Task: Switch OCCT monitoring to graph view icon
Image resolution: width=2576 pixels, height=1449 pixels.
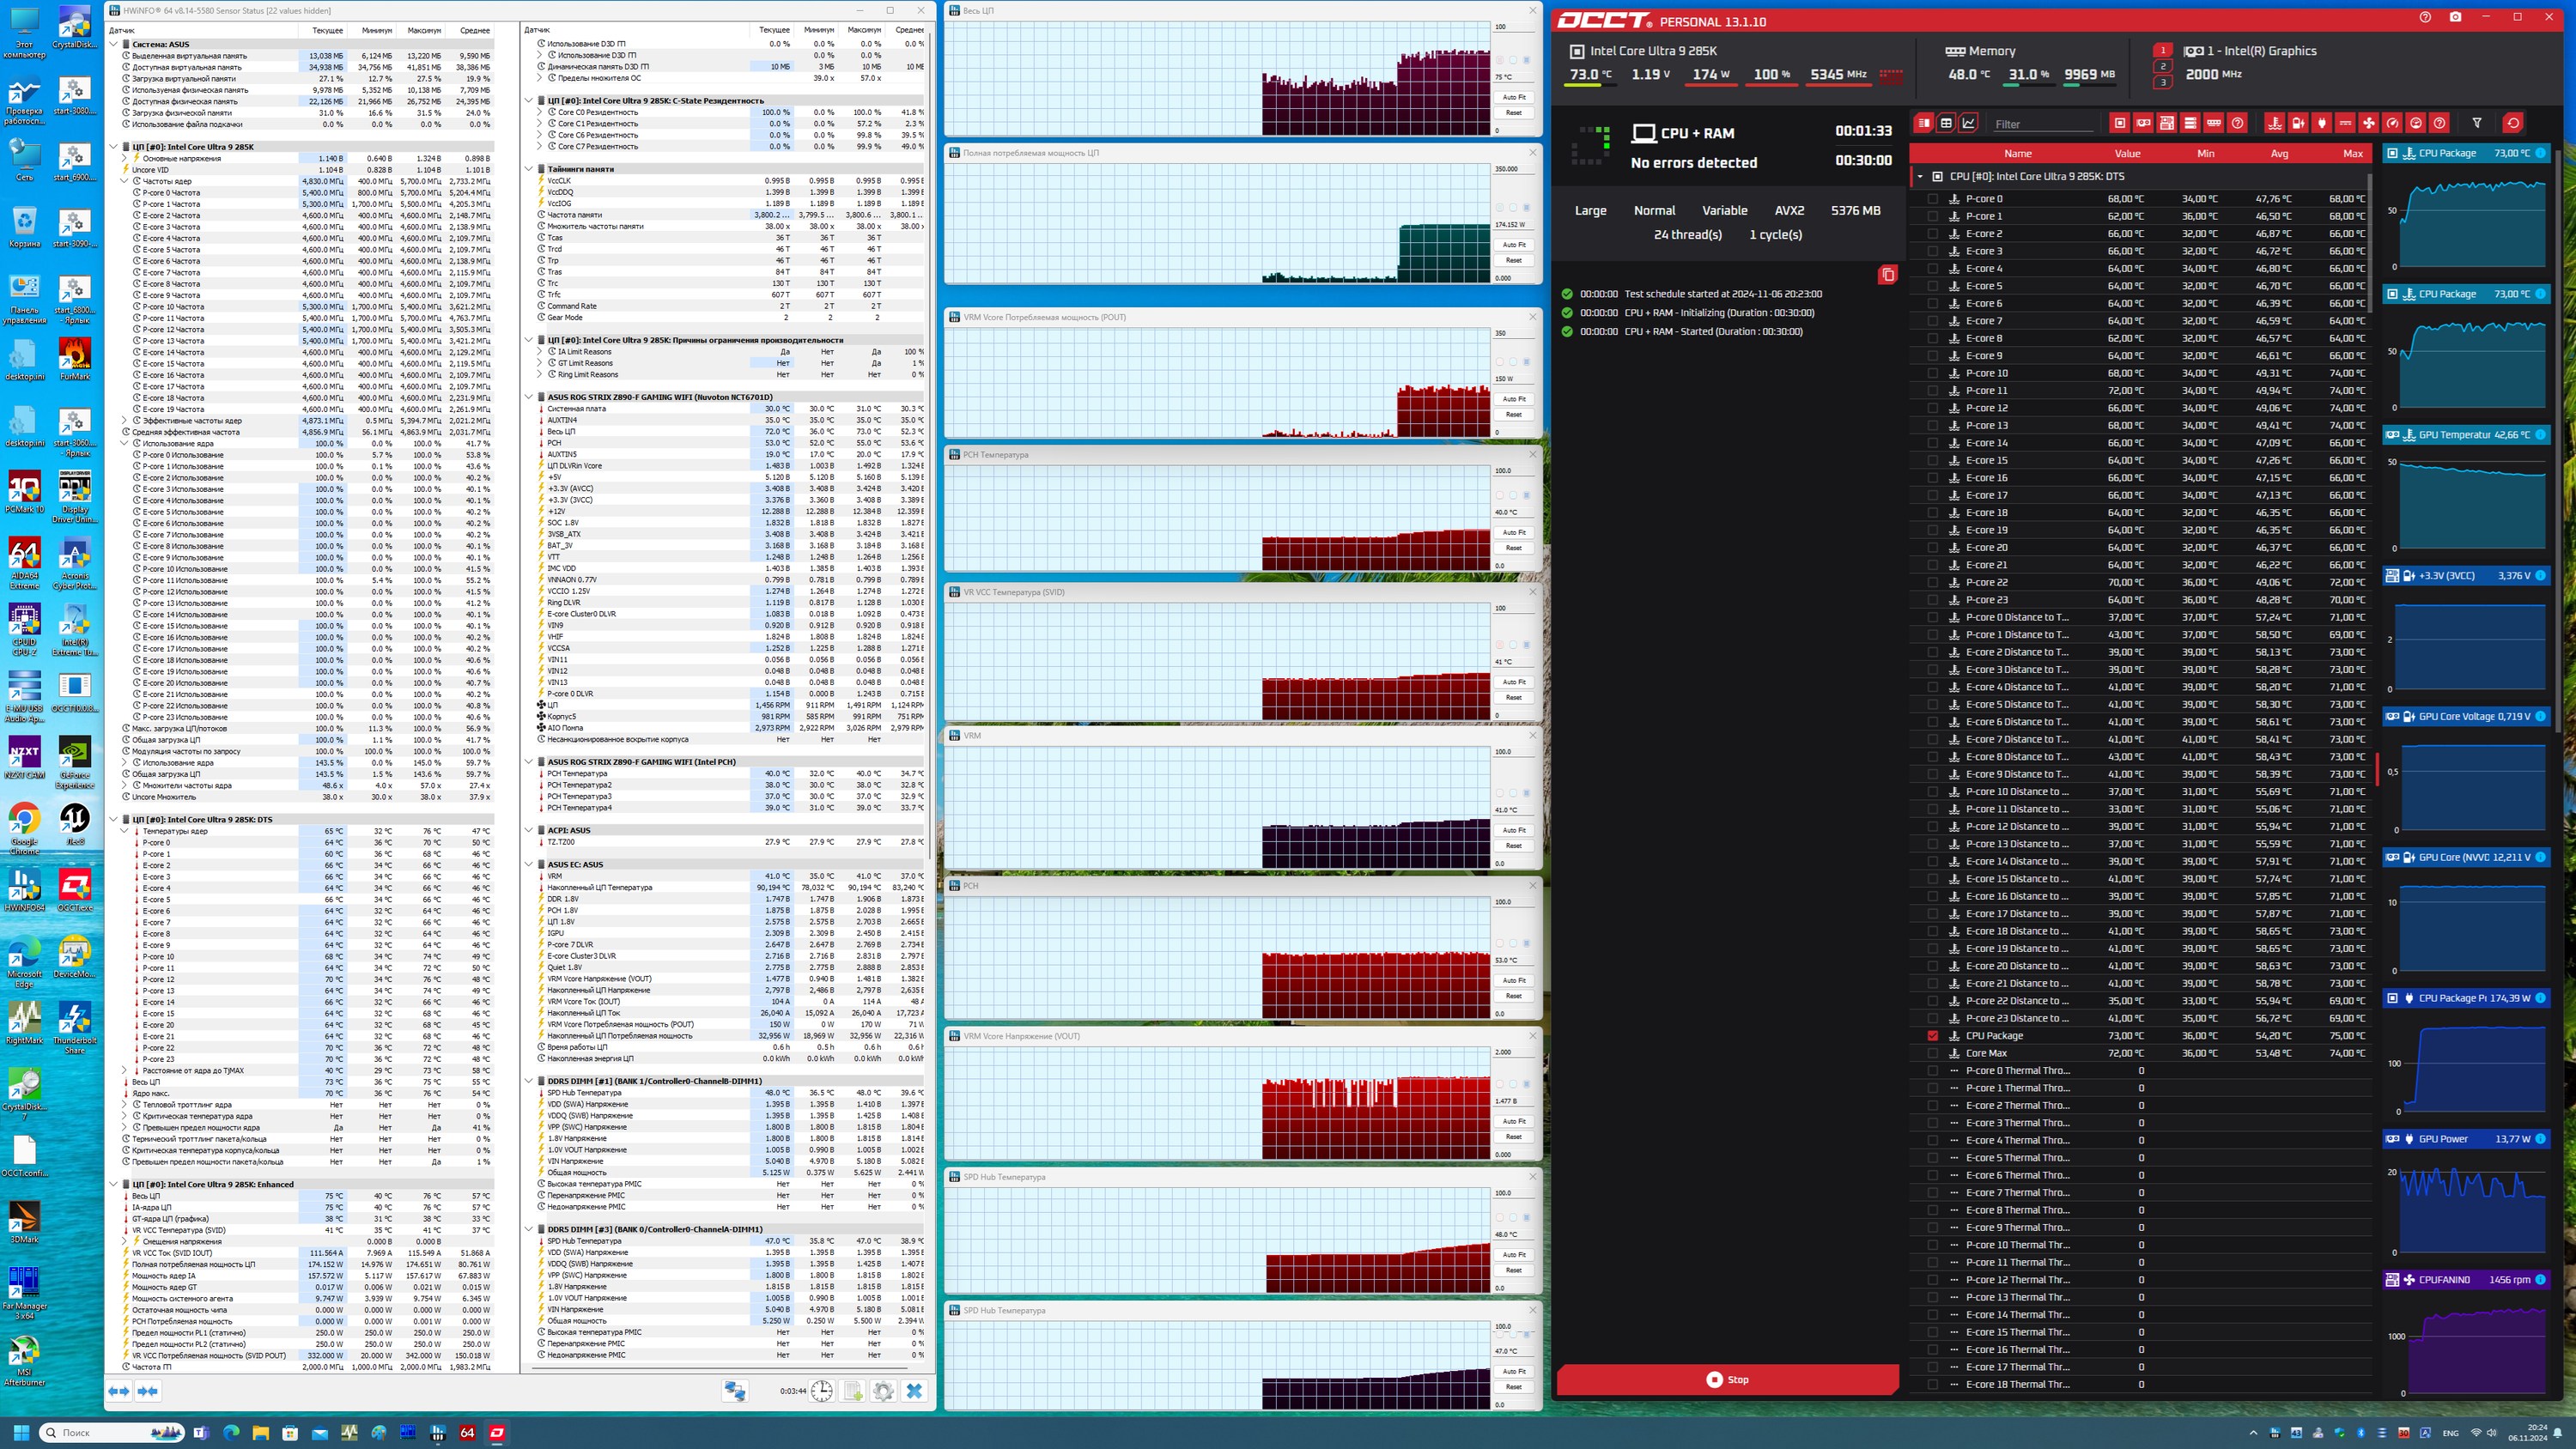Action: (x=1969, y=123)
